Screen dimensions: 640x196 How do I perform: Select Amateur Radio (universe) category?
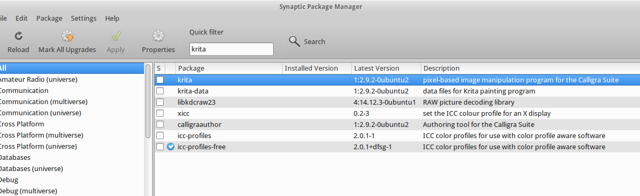tap(38, 79)
